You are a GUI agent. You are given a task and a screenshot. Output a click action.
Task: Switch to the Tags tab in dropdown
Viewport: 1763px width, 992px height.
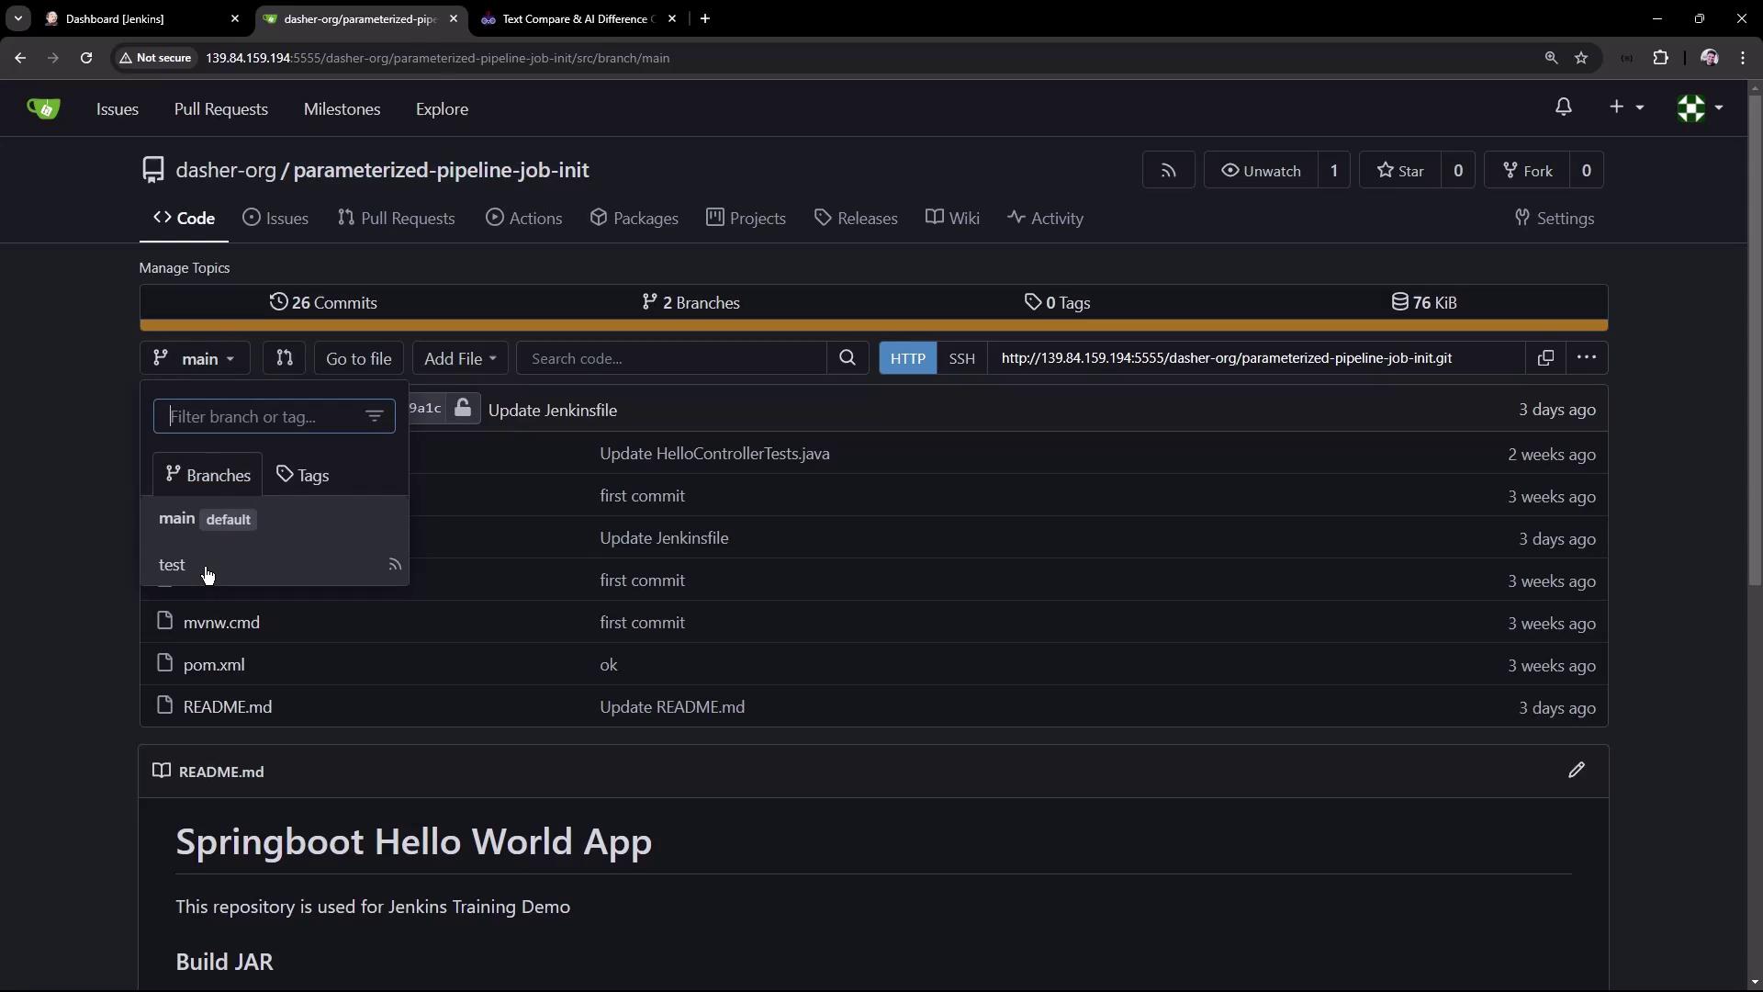[303, 475]
